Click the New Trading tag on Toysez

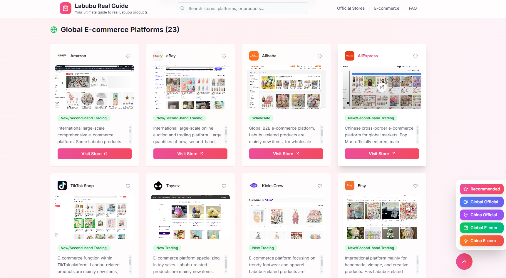[x=167, y=248]
